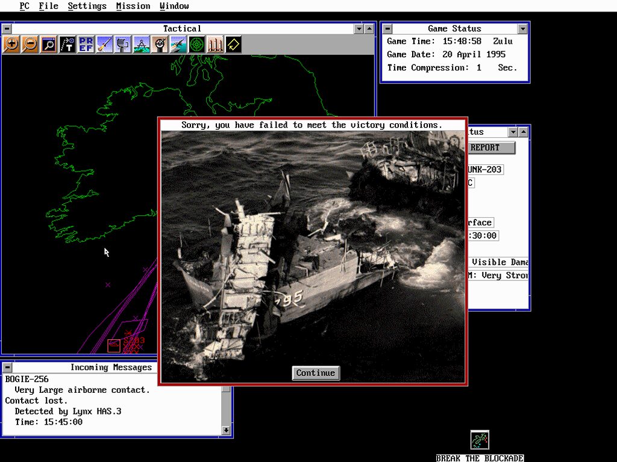
Task: Launch aircraft with the jet icon
Action: pyautogui.click(x=178, y=45)
